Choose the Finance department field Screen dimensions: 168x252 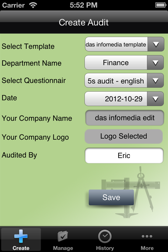(116, 63)
